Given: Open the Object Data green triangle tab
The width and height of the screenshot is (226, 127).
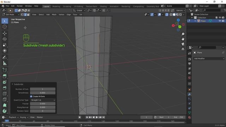Looking at the screenshot, I should coord(190,113).
